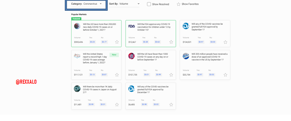Buy Yes at $0.99 on Japan cases market
Image resolution: width=291 pixels, height=121 pixels.
click(x=91, y=105)
